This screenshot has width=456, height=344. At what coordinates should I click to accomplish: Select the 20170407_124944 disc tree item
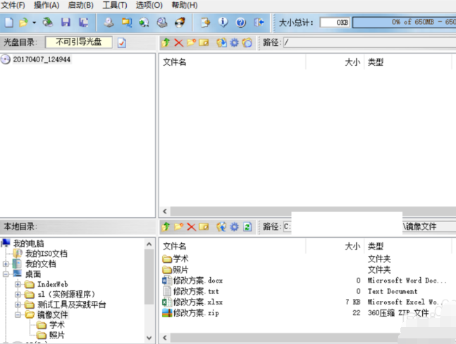point(42,60)
